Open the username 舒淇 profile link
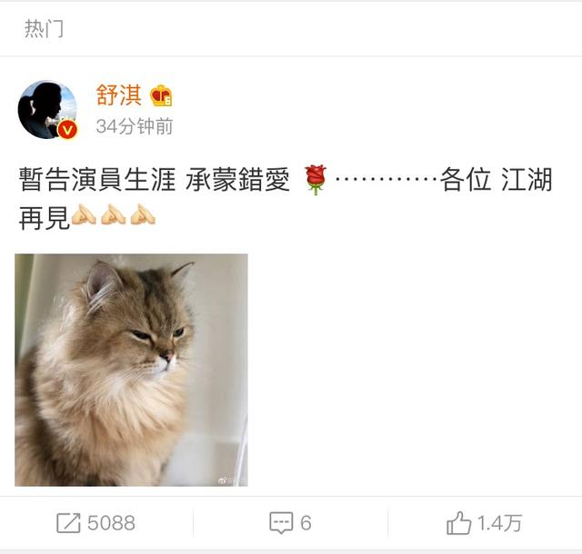The image size is (582, 554). (119, 95)
